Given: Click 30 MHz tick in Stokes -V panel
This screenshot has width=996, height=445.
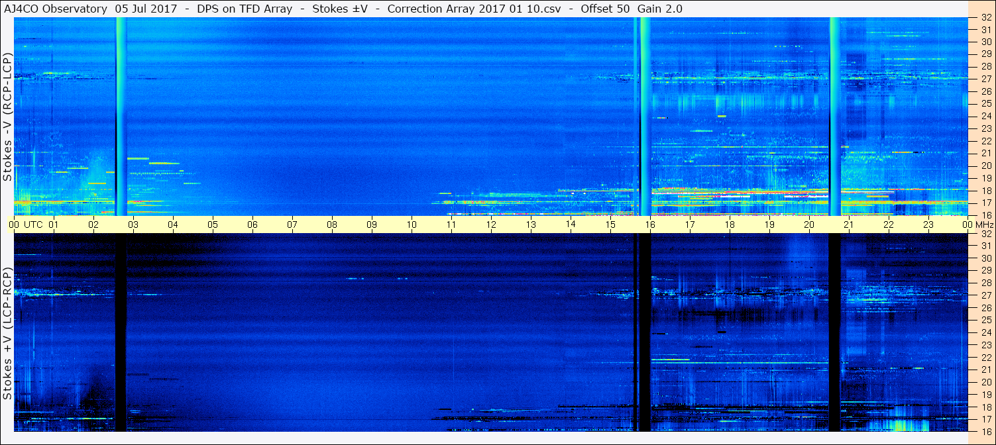Looking at the screenshot, I should [x=985, y=42].
